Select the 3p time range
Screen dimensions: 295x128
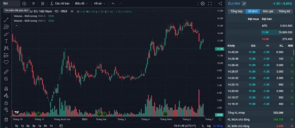point(34,126)
